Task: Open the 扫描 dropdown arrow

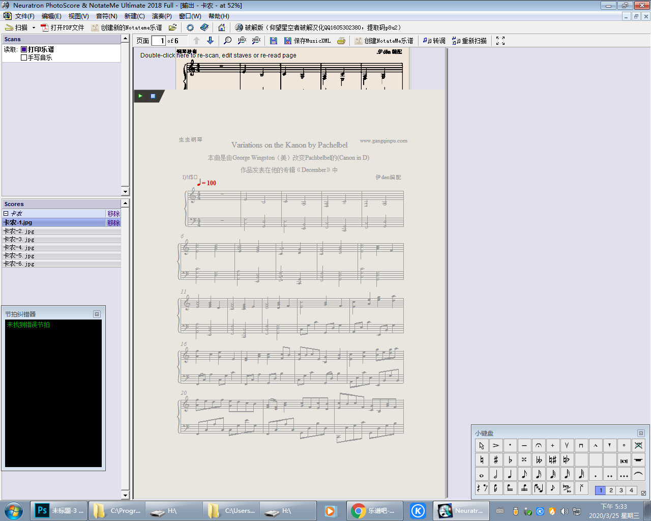Action: (34, 27)
